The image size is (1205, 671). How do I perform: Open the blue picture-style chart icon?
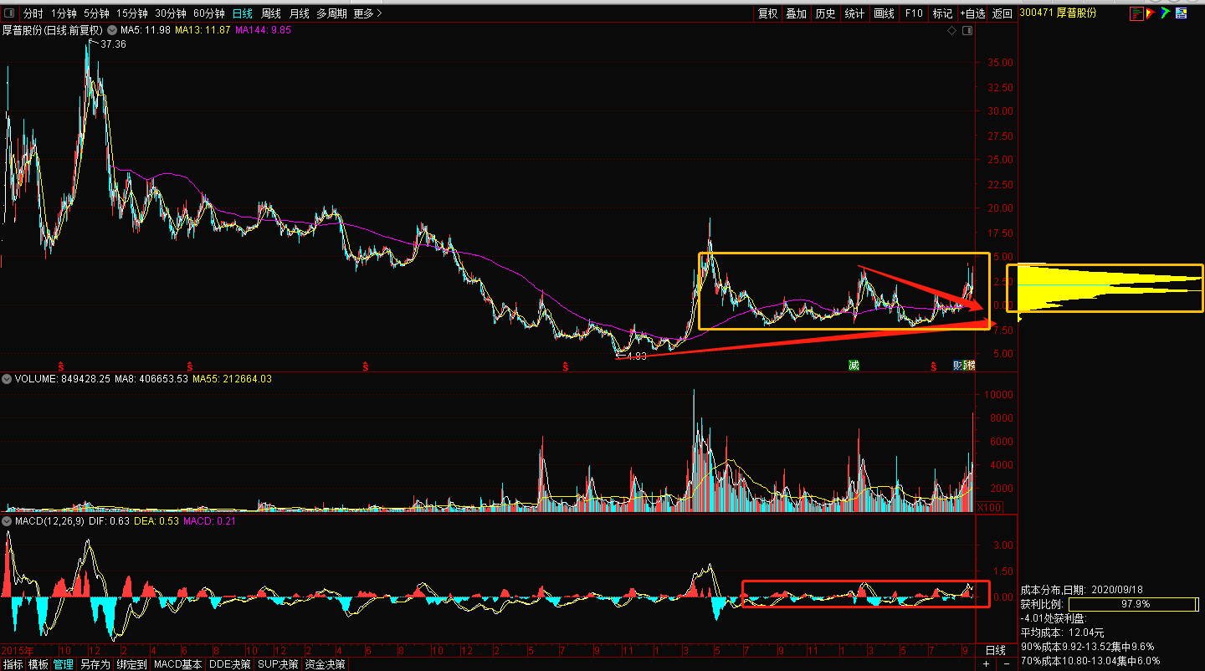[1181, 13]
